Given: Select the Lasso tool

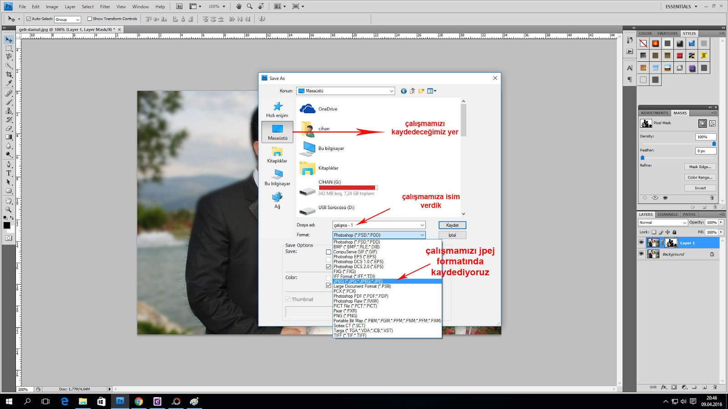Looking at the screenshot, I should click(x=9, y=57).
